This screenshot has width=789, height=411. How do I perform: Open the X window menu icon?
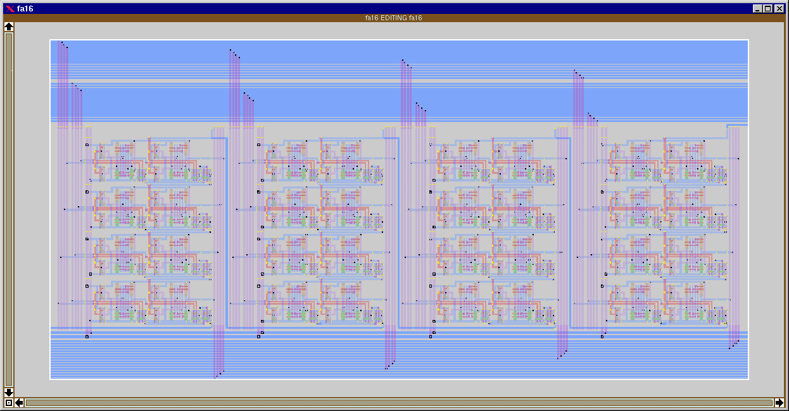tap(9, 9)
